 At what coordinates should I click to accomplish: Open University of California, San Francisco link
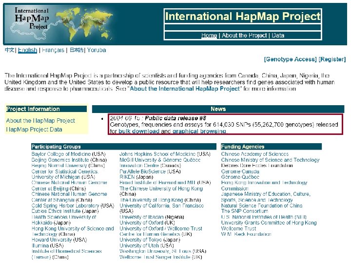tap(162, 206)
